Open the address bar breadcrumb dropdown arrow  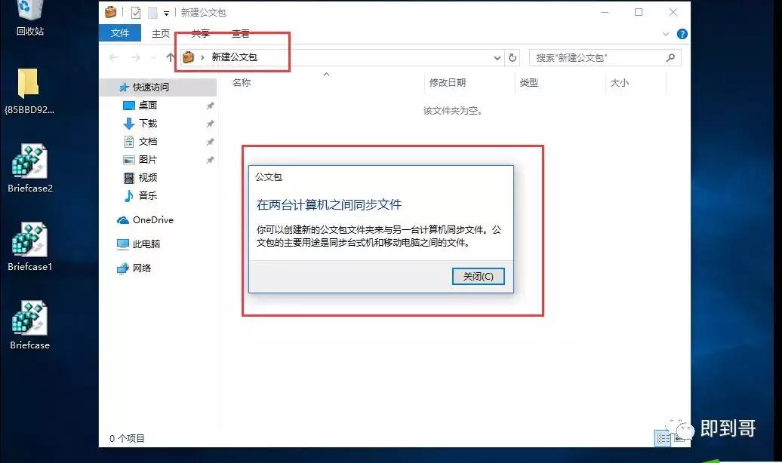(497, 57)
